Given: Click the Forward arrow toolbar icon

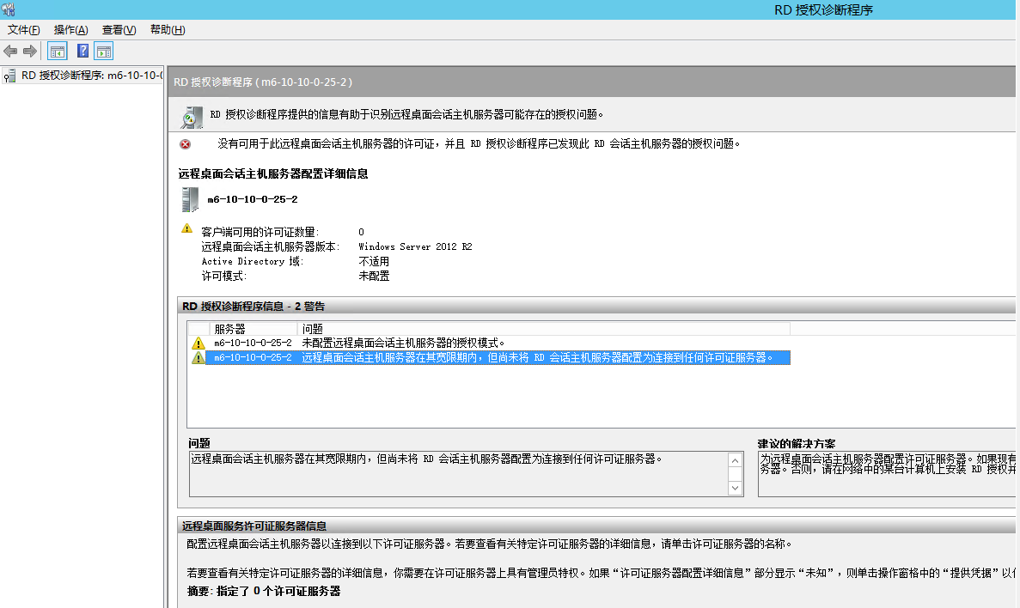Looking at the screenshot, I should point(30,51).
